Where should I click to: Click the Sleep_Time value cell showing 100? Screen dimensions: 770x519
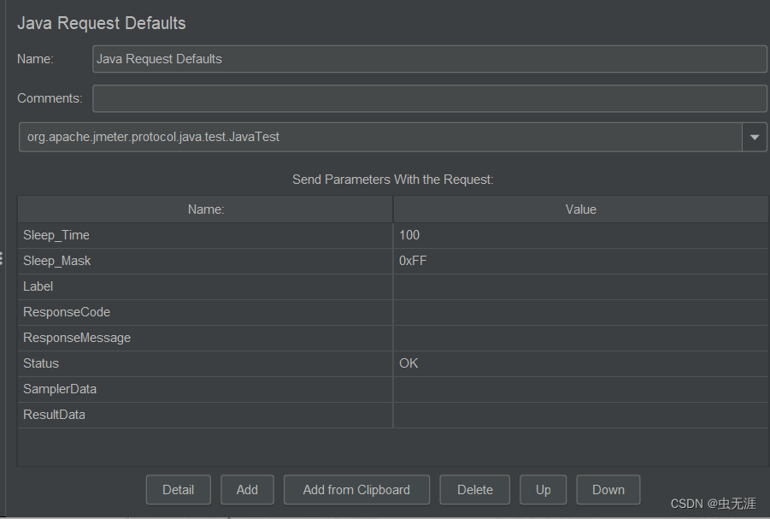pyautogui.click(x=579, y=235)
